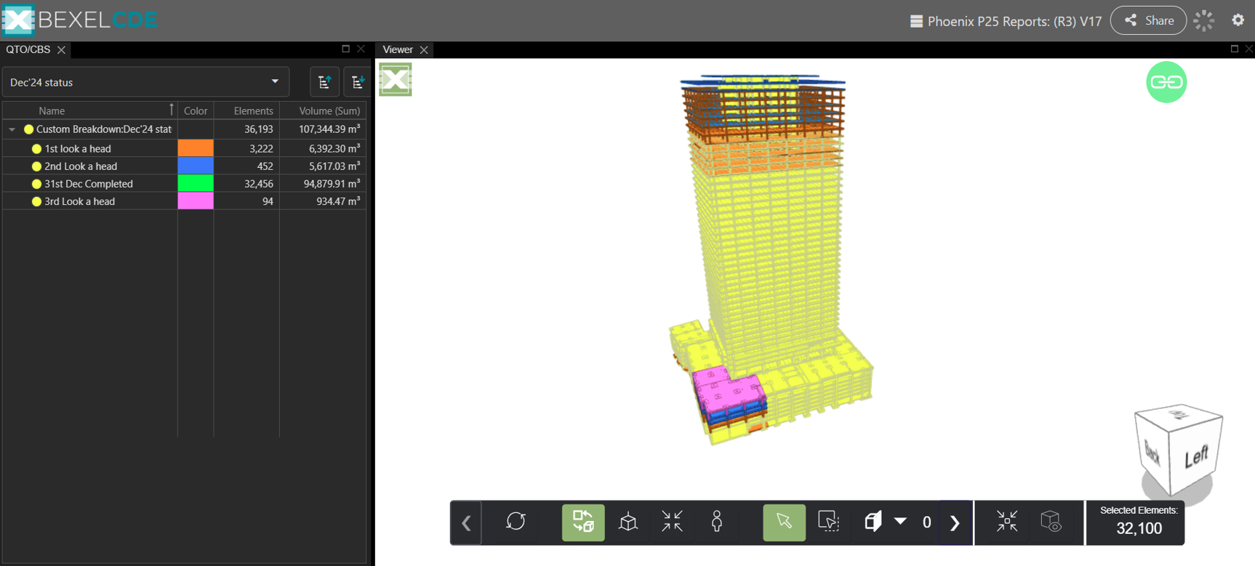Click the zoom-to-fit converging arrows icon
The width and height of the screenshot is (1255, 566).
(x=672, y=522)
